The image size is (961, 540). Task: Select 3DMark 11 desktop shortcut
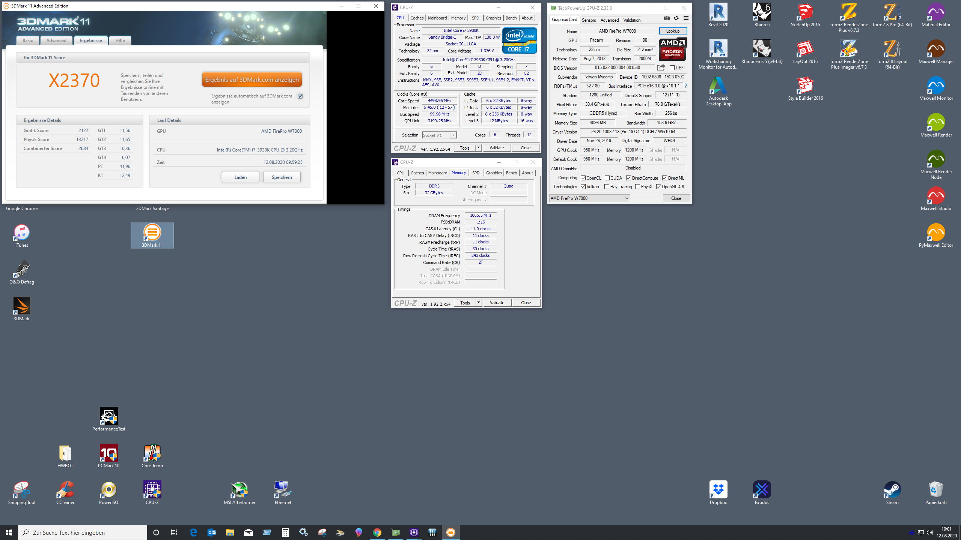pos(152,235)
